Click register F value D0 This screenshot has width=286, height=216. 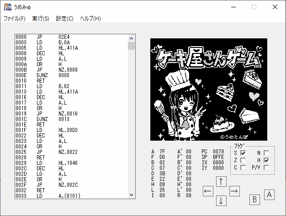(162, 157)
